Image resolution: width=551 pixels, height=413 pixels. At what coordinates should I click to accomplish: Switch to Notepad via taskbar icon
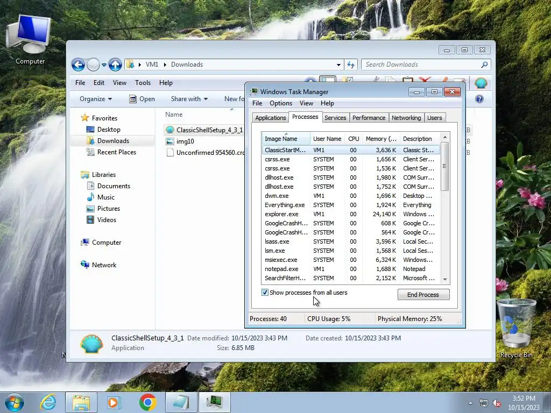(x=181, y=402)
